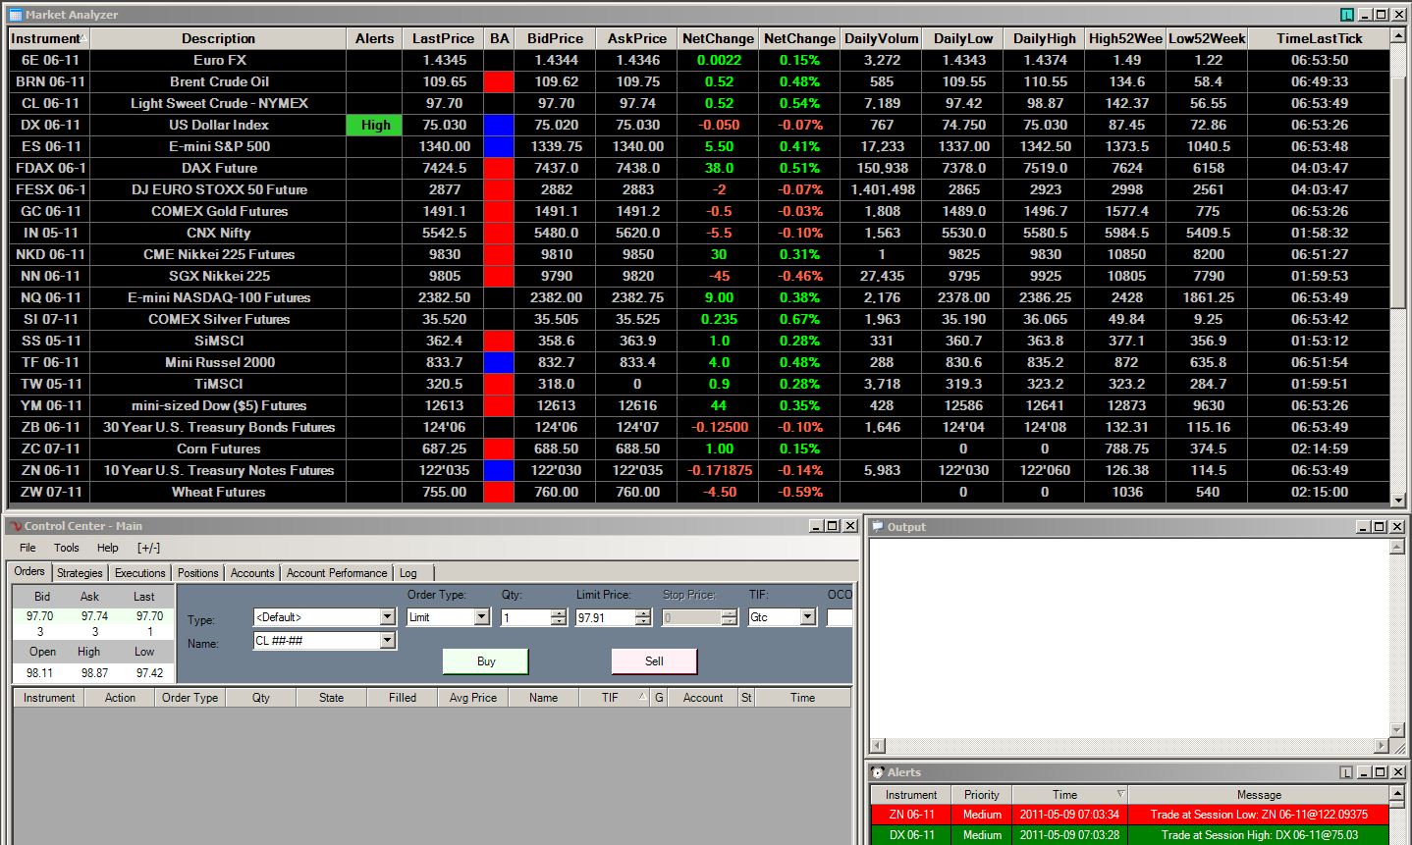Click the Alerts window scroll up arrow
This screenshot has height=845, width=1412.
pos(1397,793)
